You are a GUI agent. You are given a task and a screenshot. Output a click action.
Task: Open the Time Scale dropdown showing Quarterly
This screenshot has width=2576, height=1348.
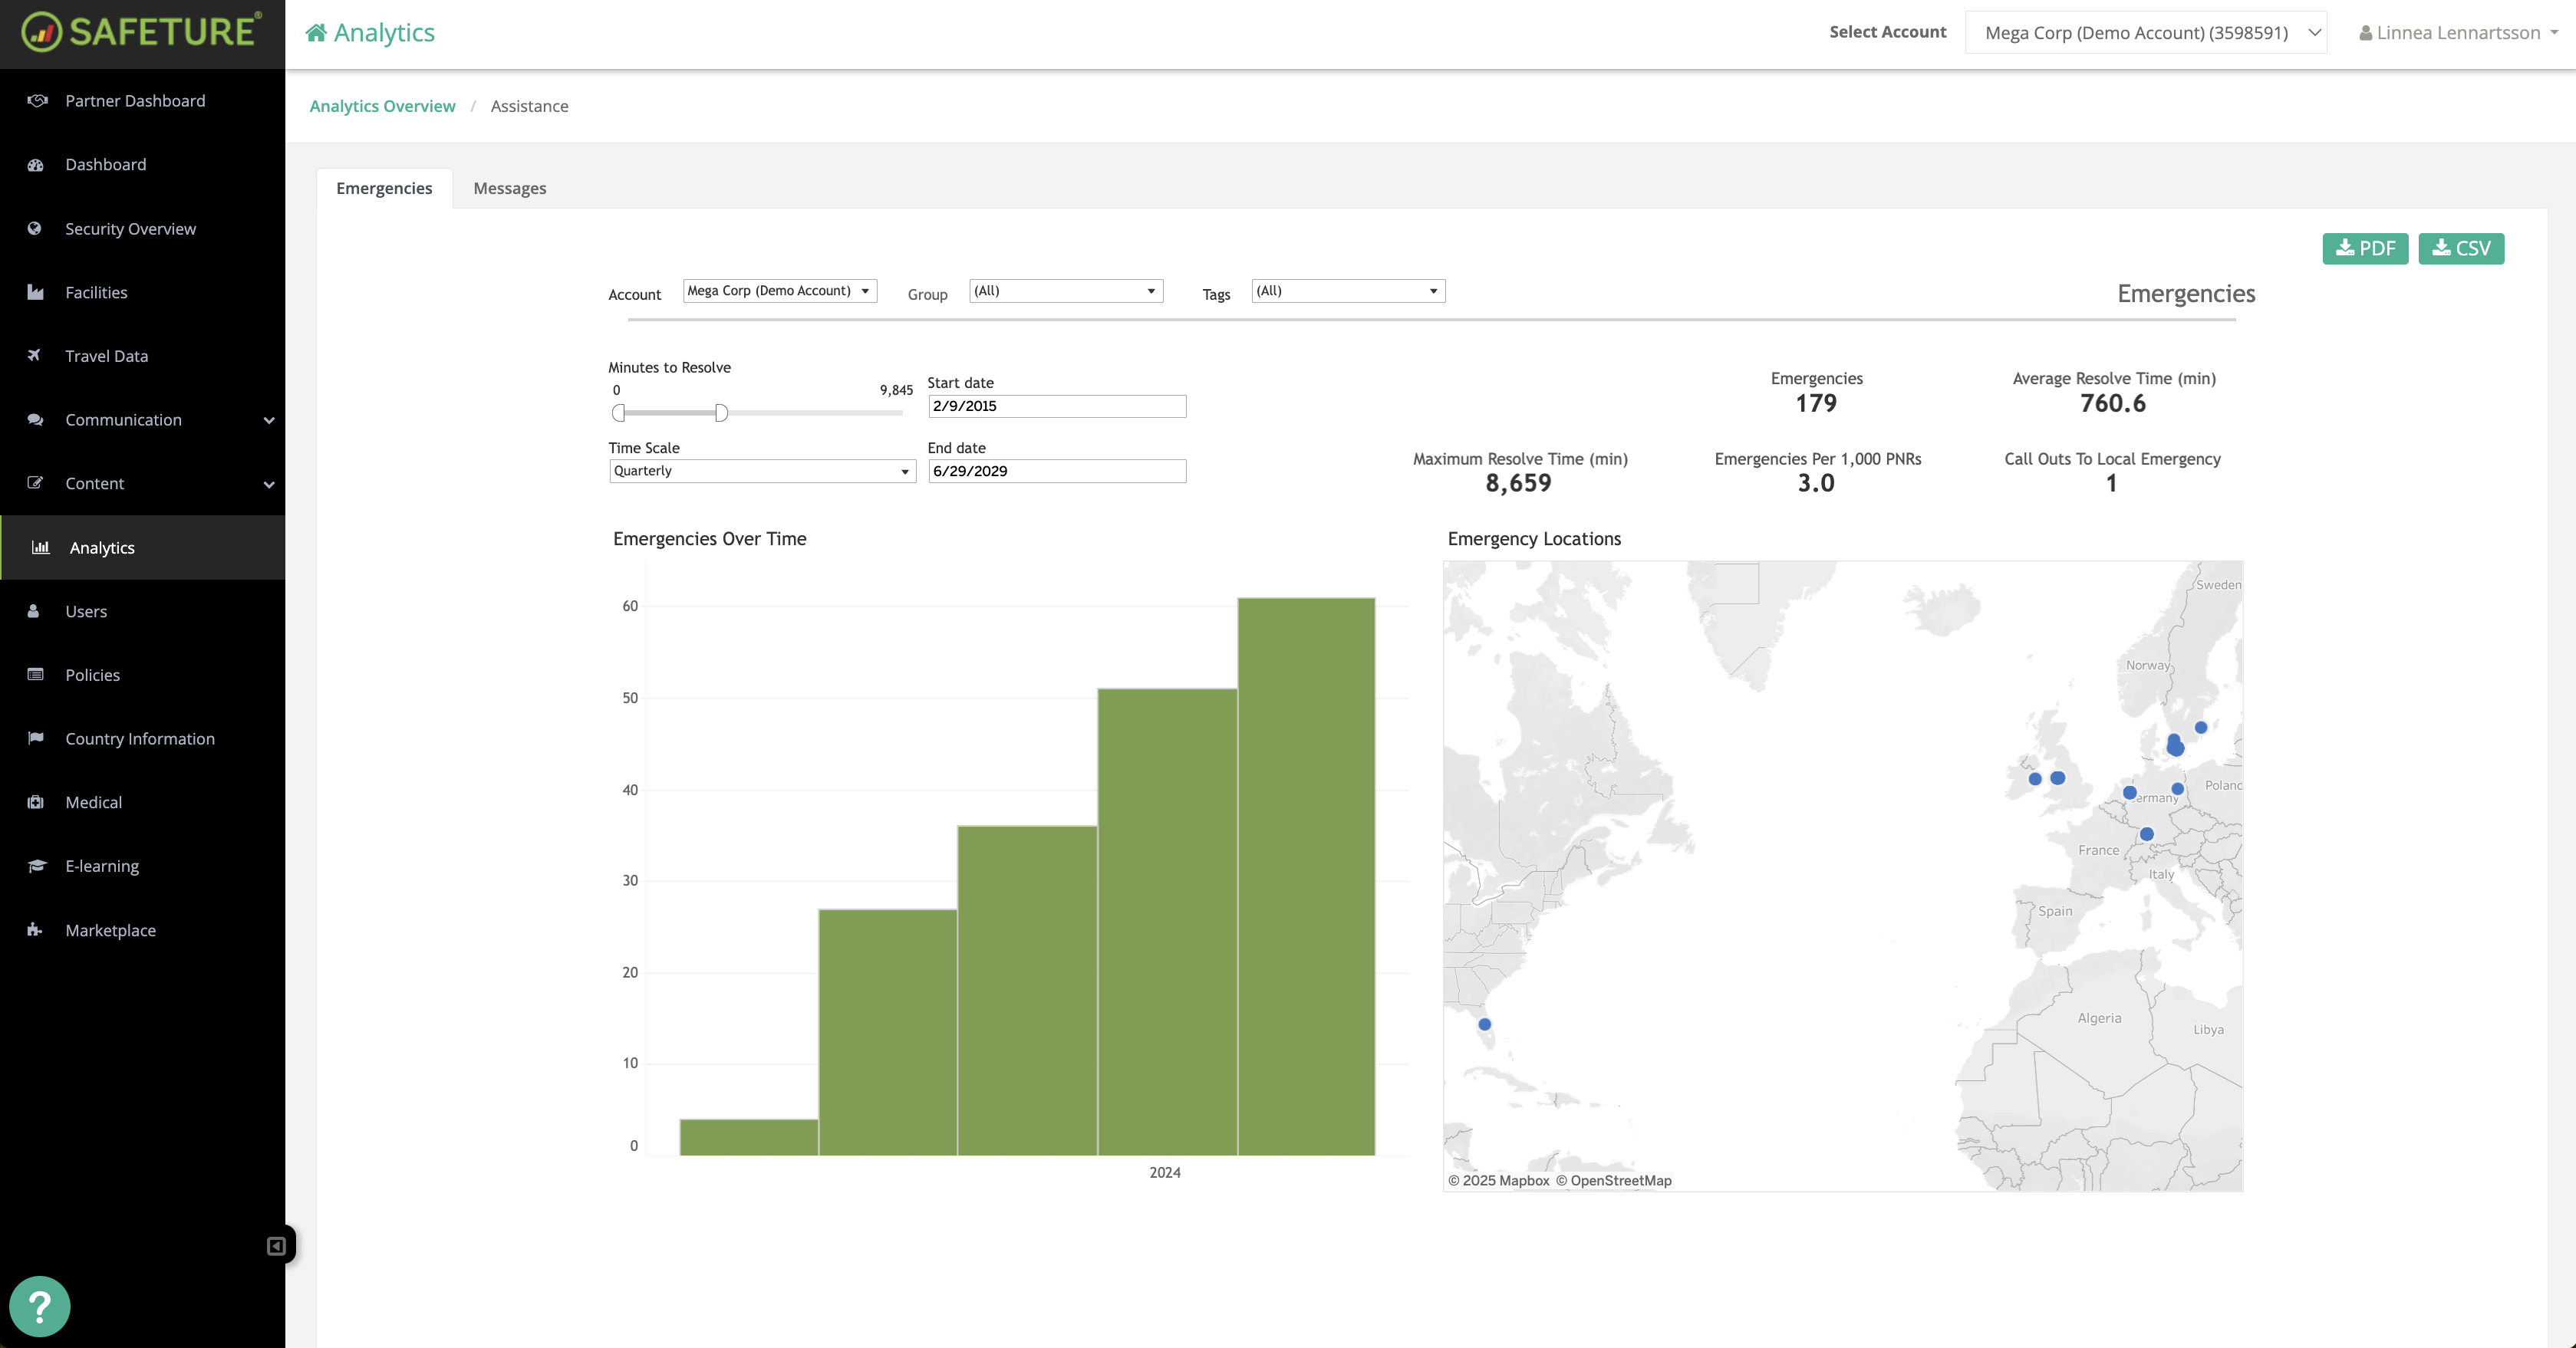(762, 471)
